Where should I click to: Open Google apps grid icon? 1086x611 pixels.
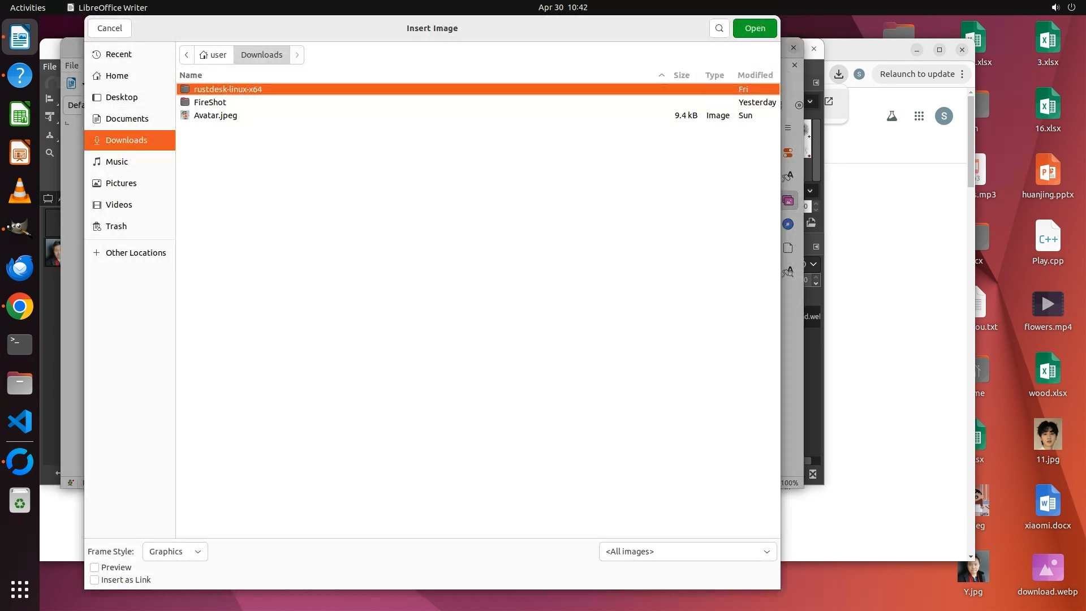pos(919,116)
